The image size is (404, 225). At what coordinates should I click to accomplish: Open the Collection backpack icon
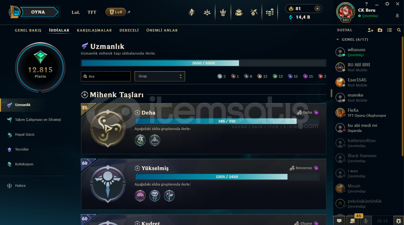(x=238, y=12)
